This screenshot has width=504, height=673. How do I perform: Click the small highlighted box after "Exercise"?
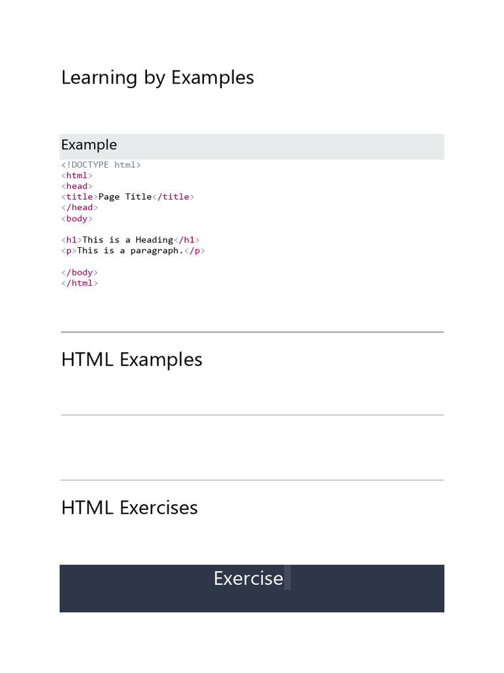pyautogui.click(x=287, y=578)
